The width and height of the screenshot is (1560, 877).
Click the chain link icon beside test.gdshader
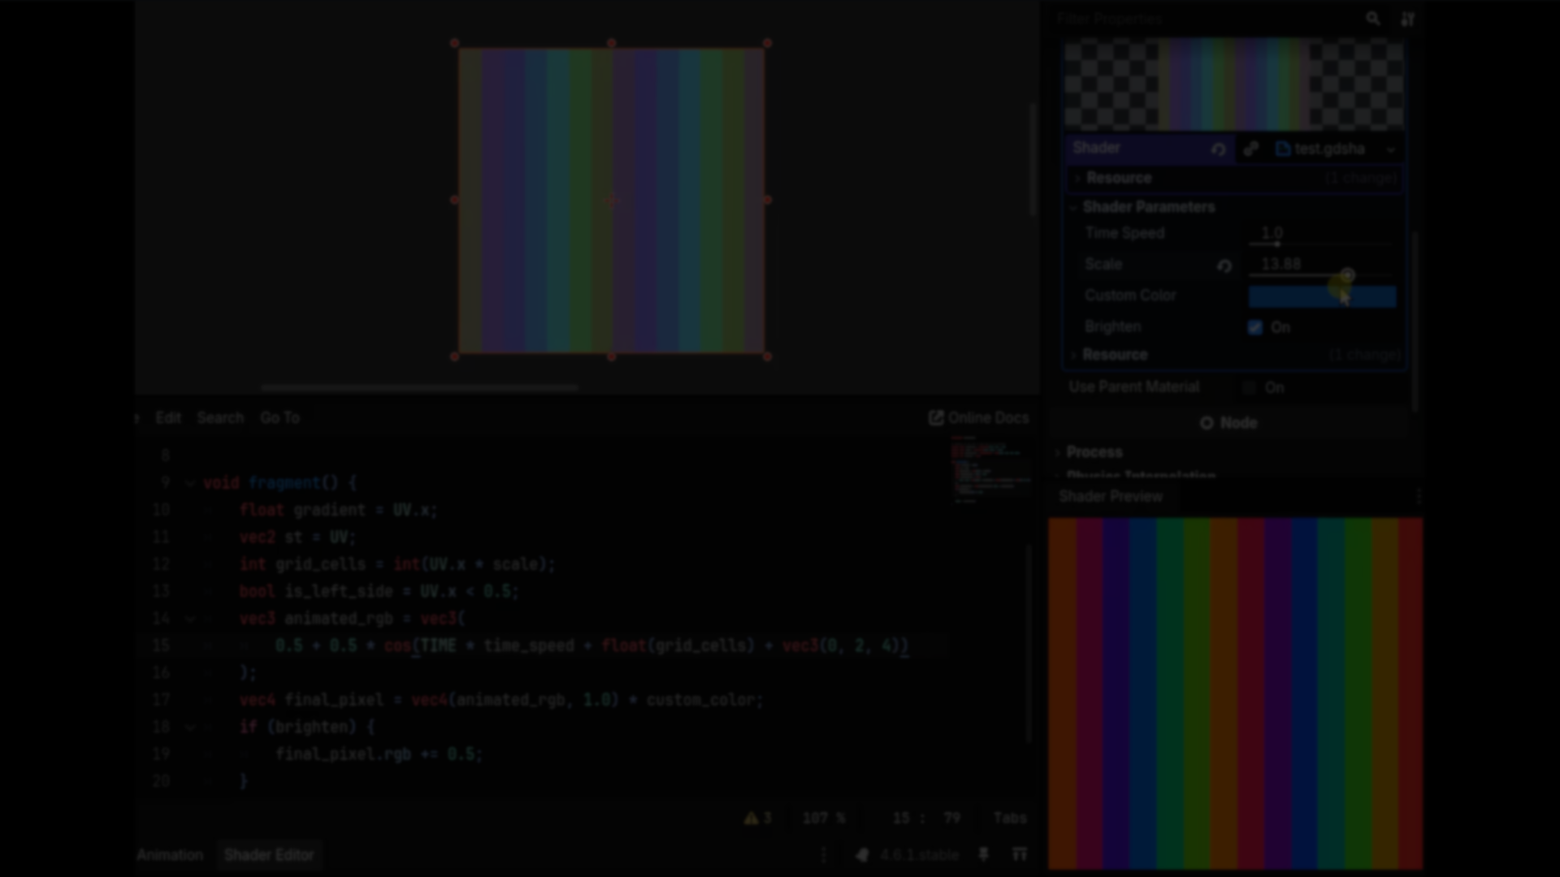tap(1251, 149)
